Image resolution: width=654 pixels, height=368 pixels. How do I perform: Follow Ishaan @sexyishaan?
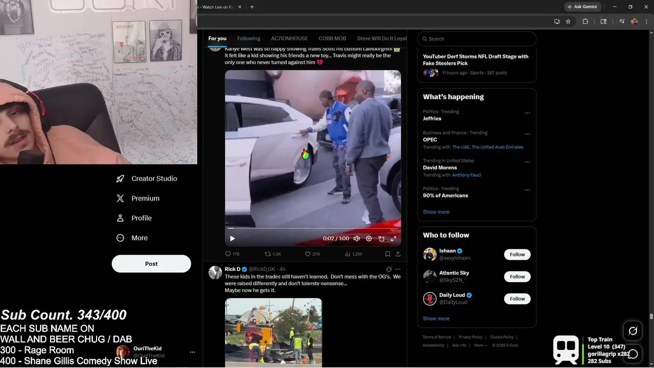(517, 255)
